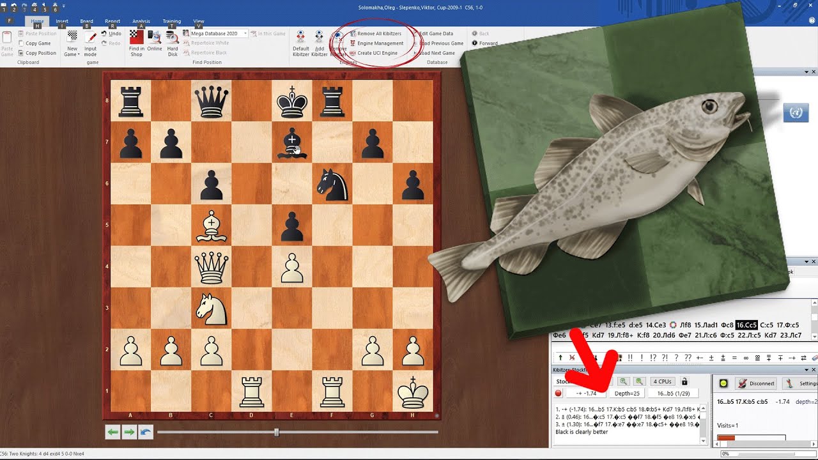Click the 16...b5 (1/29) current move box
The image size is (818, 460).
click(x=673, y=394)
